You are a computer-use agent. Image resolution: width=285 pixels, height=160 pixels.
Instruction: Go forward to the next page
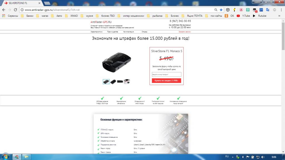coord(10,10)
